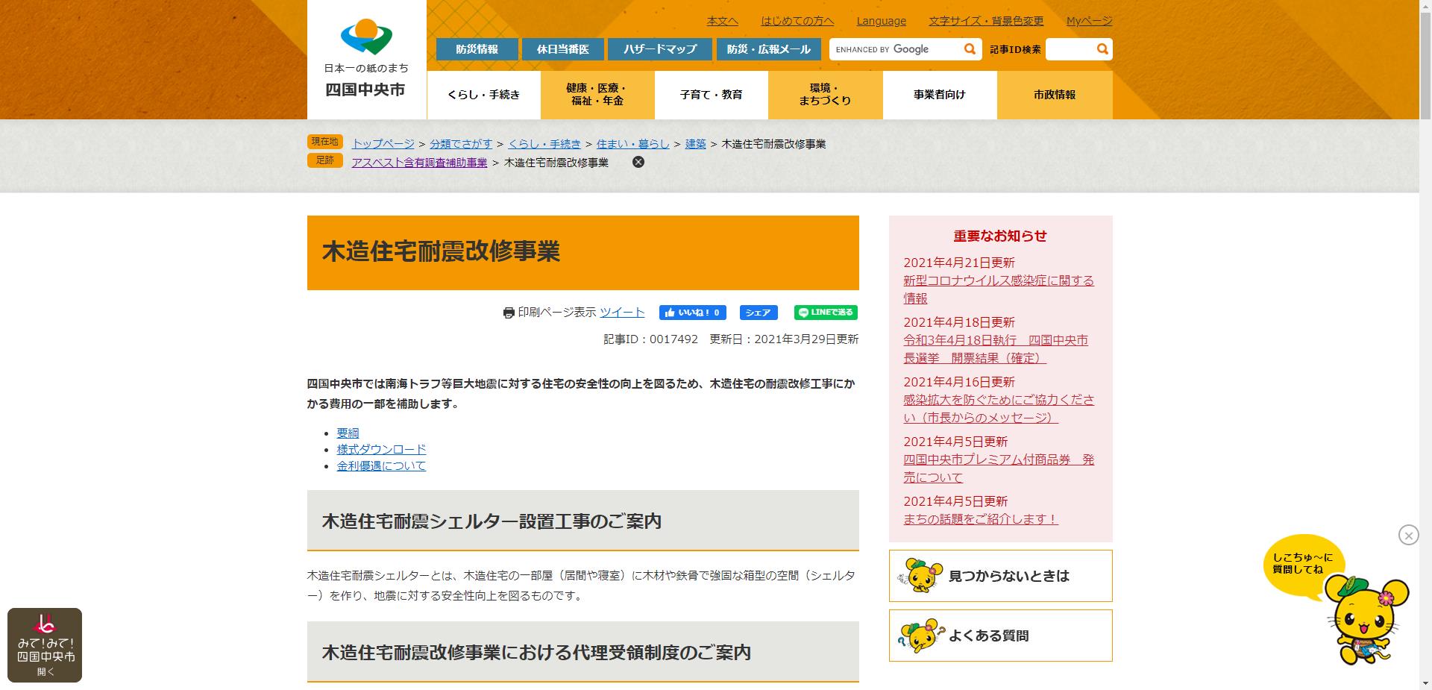Open the ハザードマップ page
The height and width of the screenshot is (690, 1432).
pyautogui.click(x=661, y=48)
